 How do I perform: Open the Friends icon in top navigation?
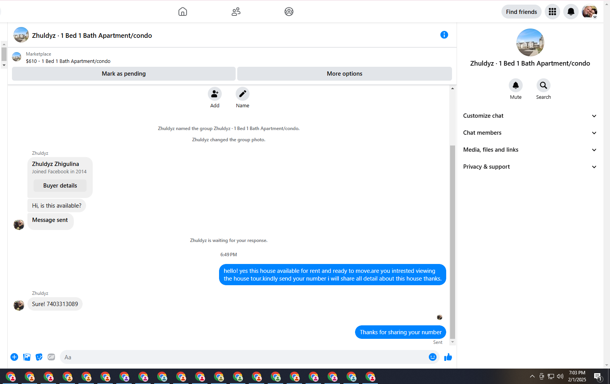[236, 12]
